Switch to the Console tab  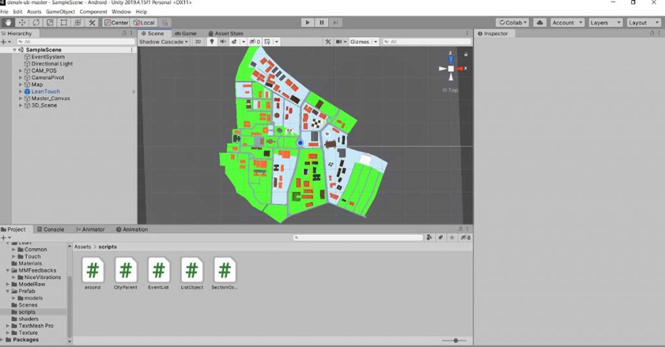tap(51, 229)
